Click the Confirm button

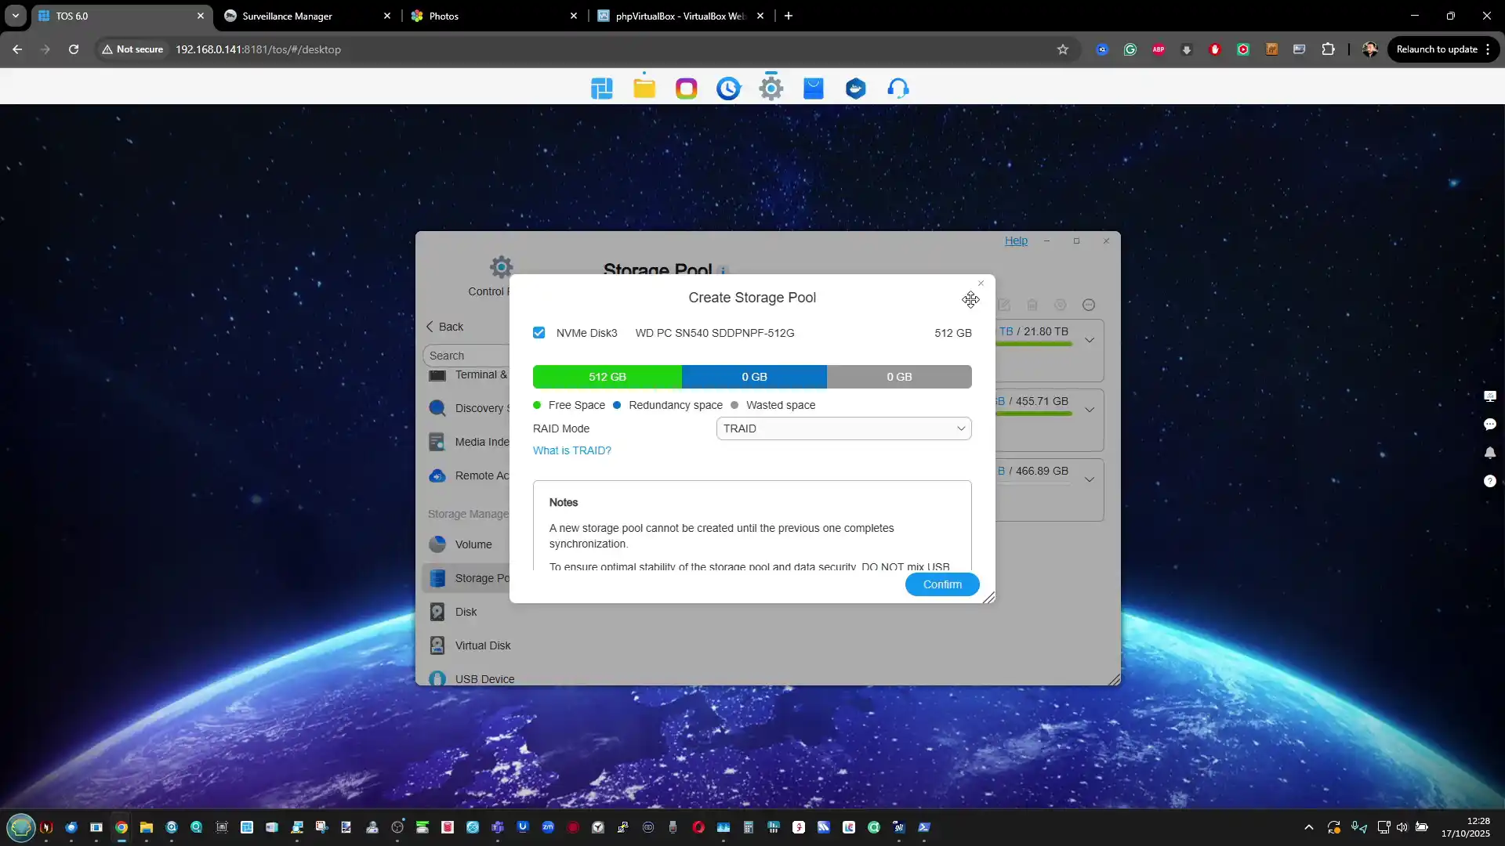pos(941,584)
